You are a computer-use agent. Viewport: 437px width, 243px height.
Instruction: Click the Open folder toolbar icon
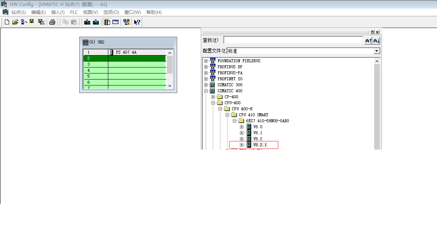click(x=15, y=22)
